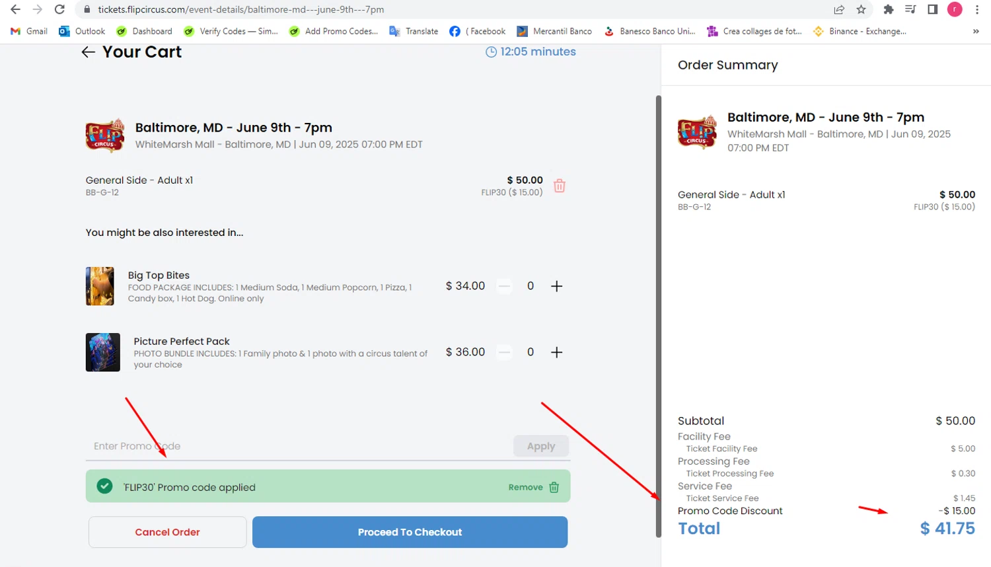
Task: Open the Facebook bookmark
Action: (477, 31)
